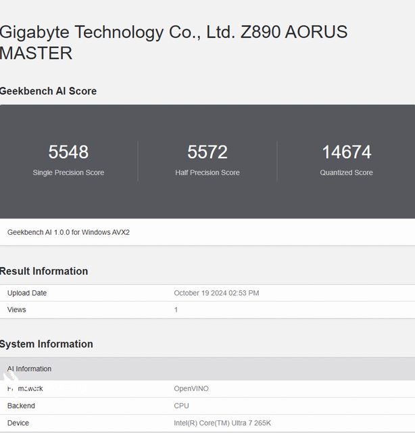
Task: Click the Quantized Score label
Action: (346, 173)
